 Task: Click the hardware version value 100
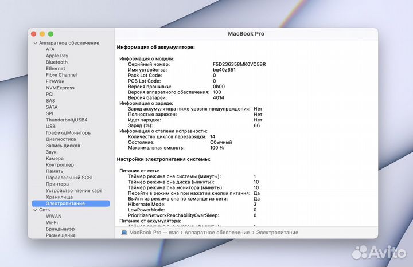pos(217,92)
